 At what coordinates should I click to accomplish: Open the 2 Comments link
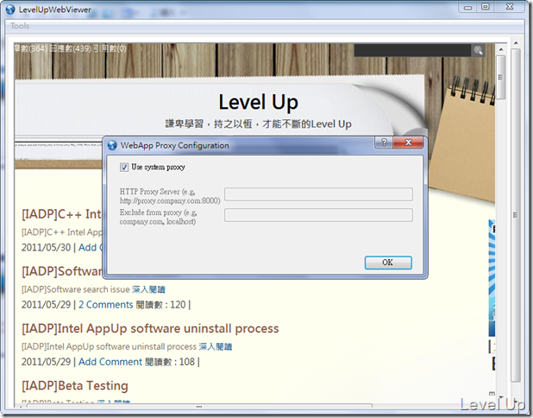point(106,305)
